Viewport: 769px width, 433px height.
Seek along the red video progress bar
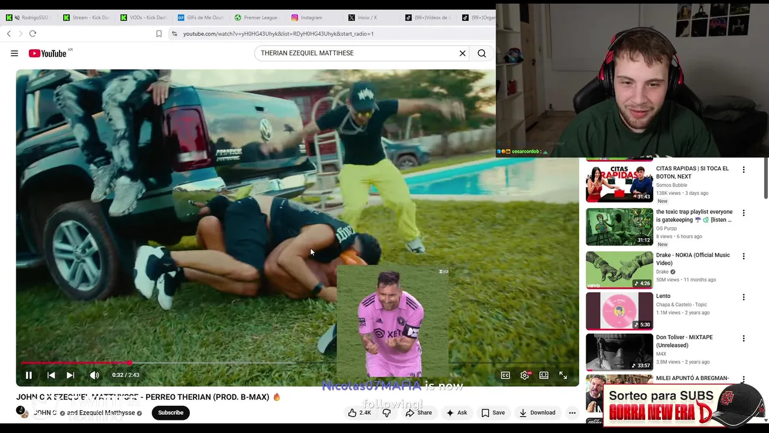click(x=75, y=363)
